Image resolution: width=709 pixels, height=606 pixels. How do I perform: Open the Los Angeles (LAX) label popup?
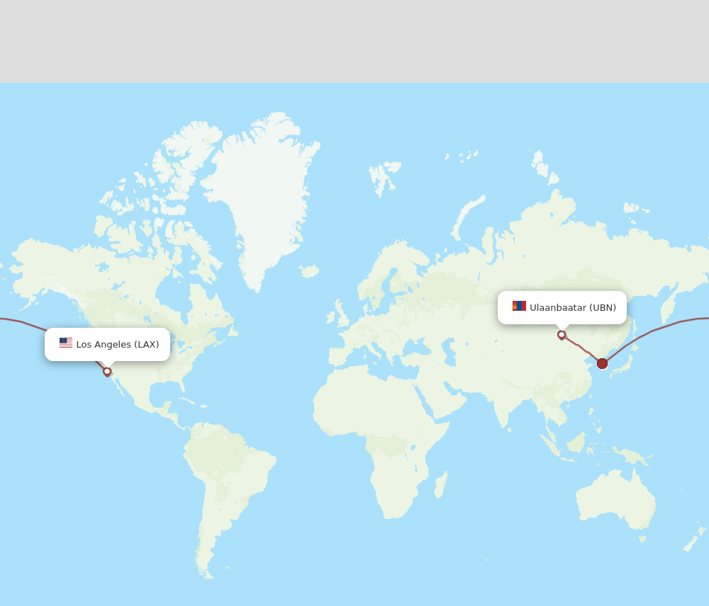[108, 344]
